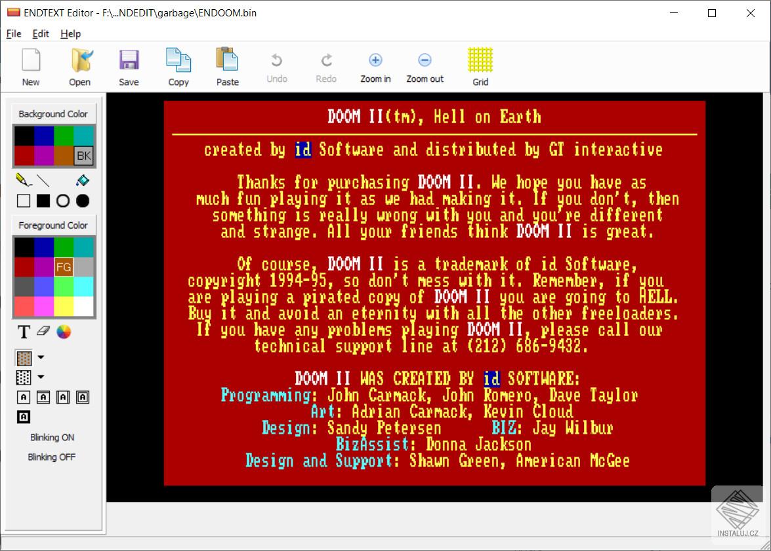Screen dimensions: 771x551
Task: Zoom in with the plus magnifier icon
Action: [x=376, y=68]
